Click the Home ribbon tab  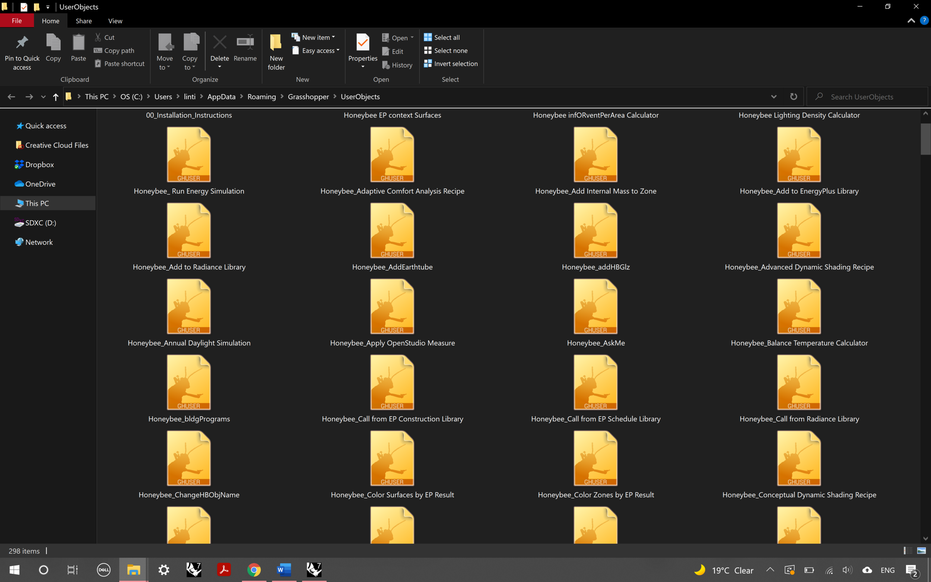click(51, 21)
